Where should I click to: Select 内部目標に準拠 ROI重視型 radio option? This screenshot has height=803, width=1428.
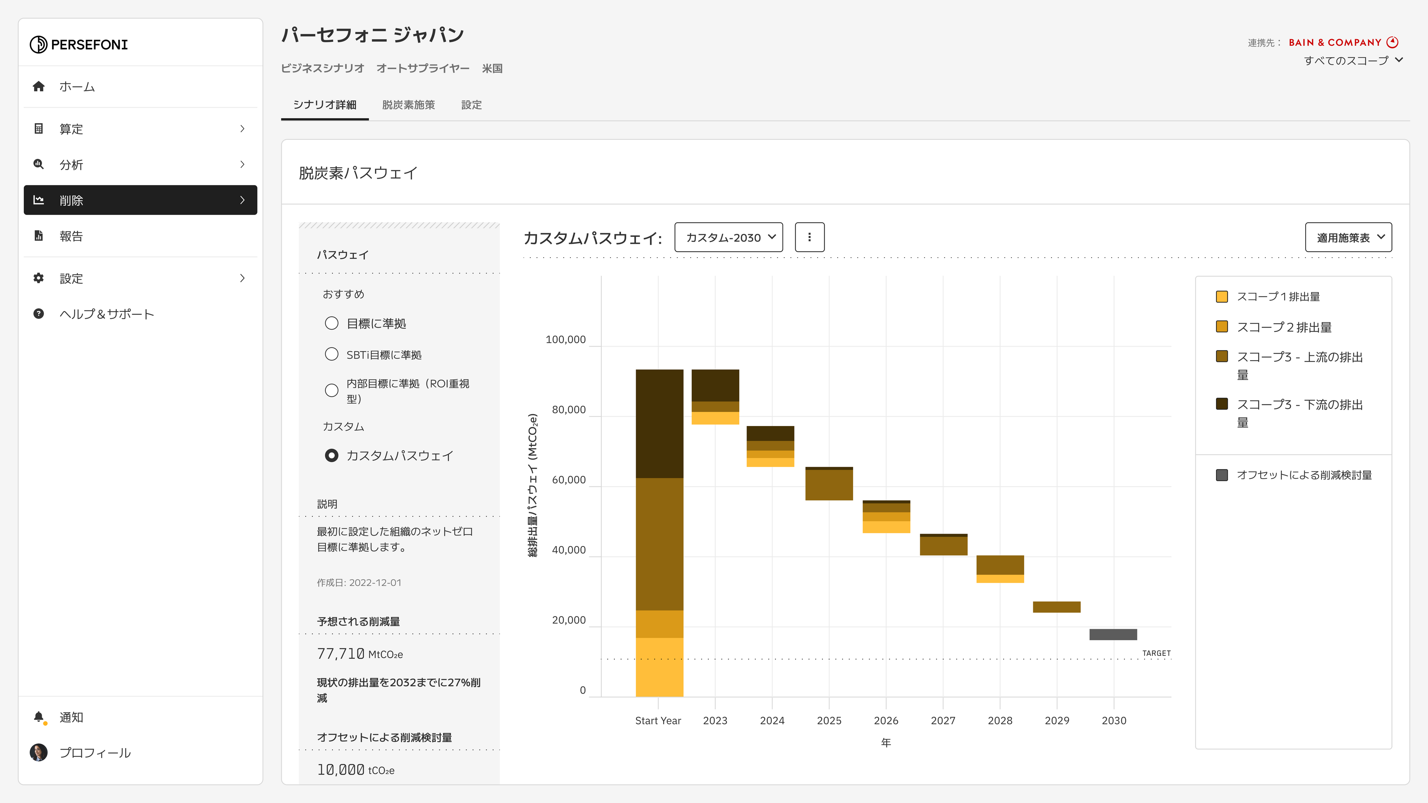331,391
